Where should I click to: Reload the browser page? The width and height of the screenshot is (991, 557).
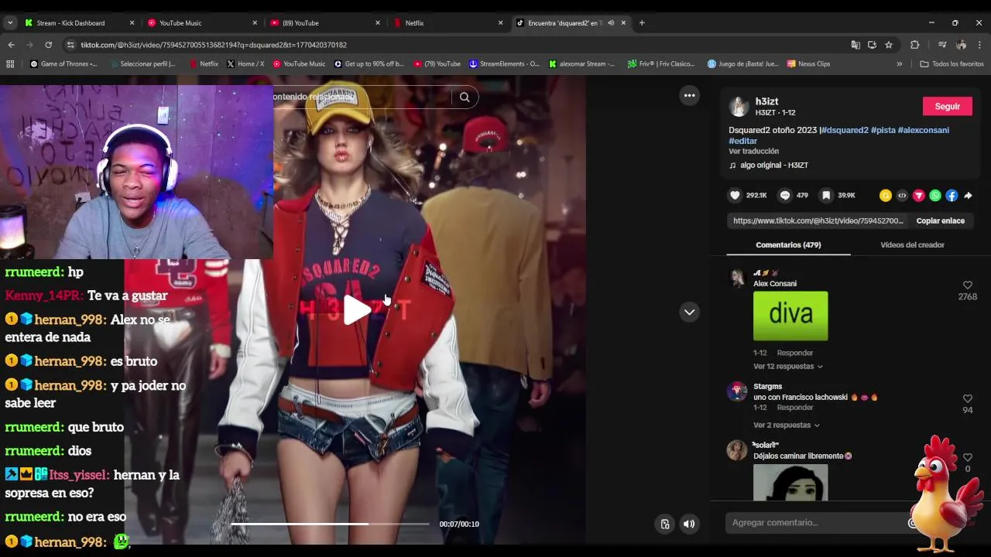pos(48,45)
